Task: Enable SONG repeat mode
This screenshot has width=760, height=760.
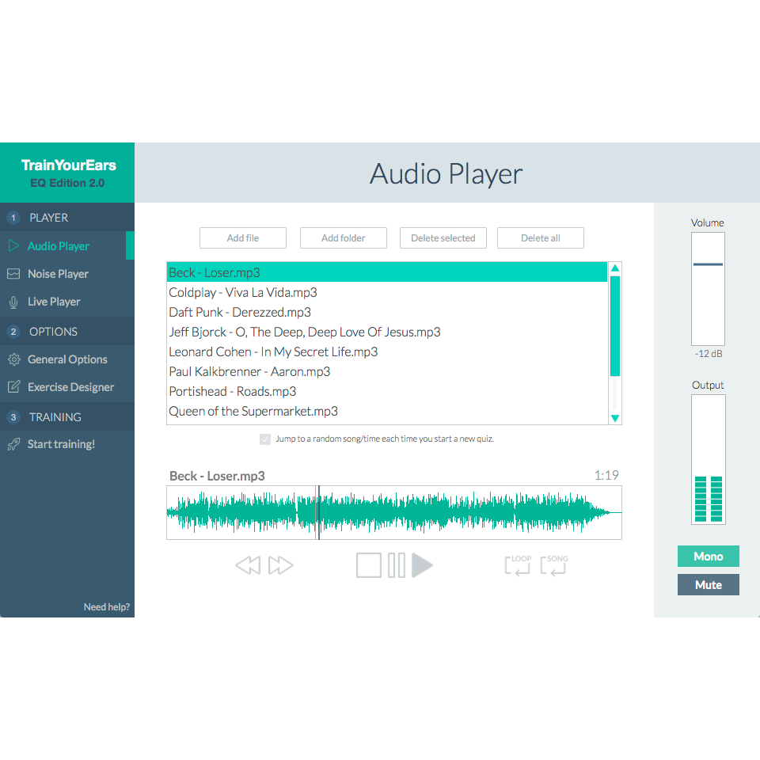Action: [553, 565]
